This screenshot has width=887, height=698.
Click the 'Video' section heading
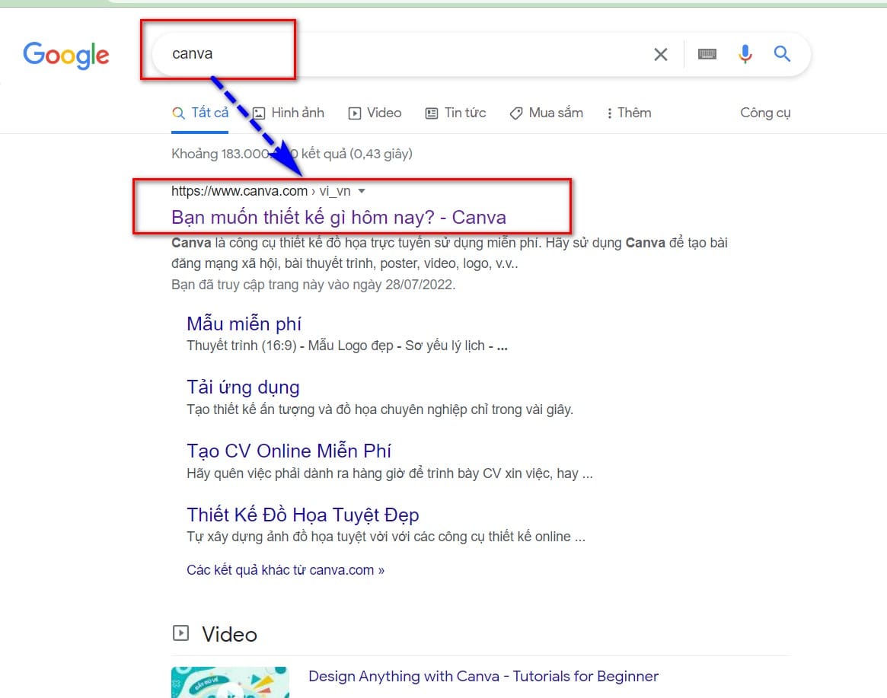[x=229, y=634]
